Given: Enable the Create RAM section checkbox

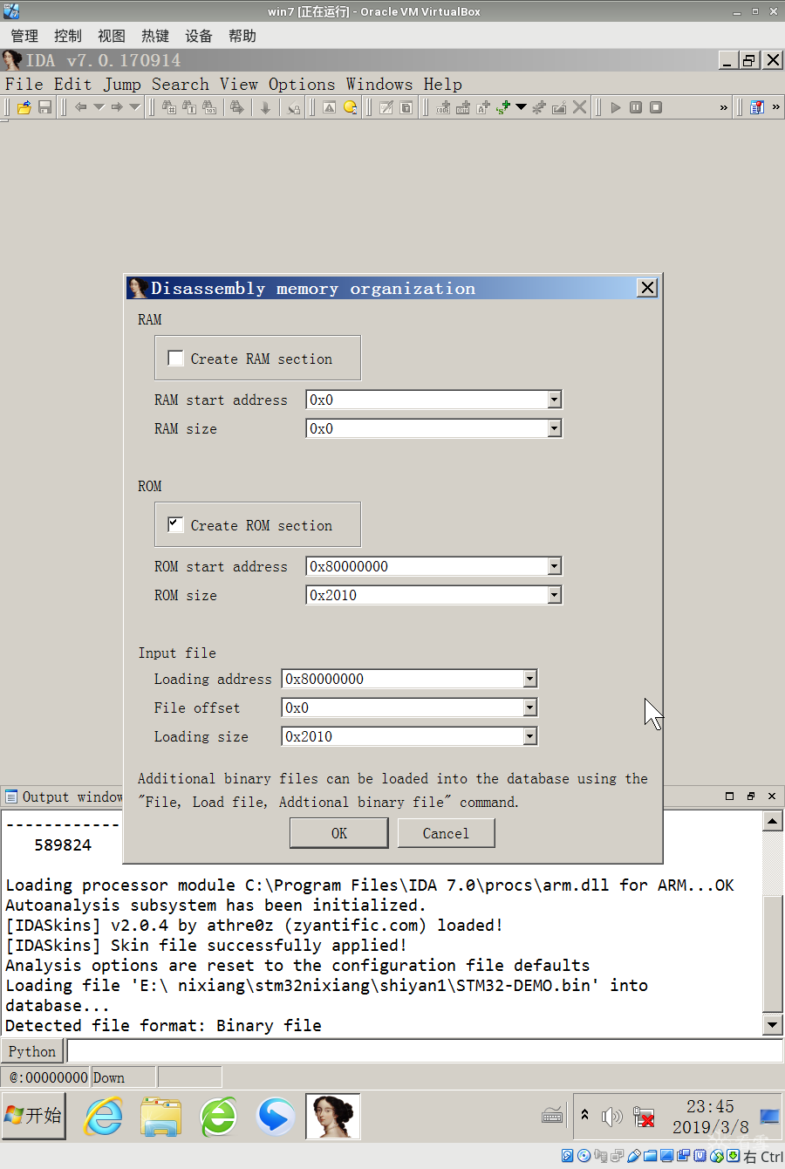Looking at the screenshot, I should tap(175, 358).
